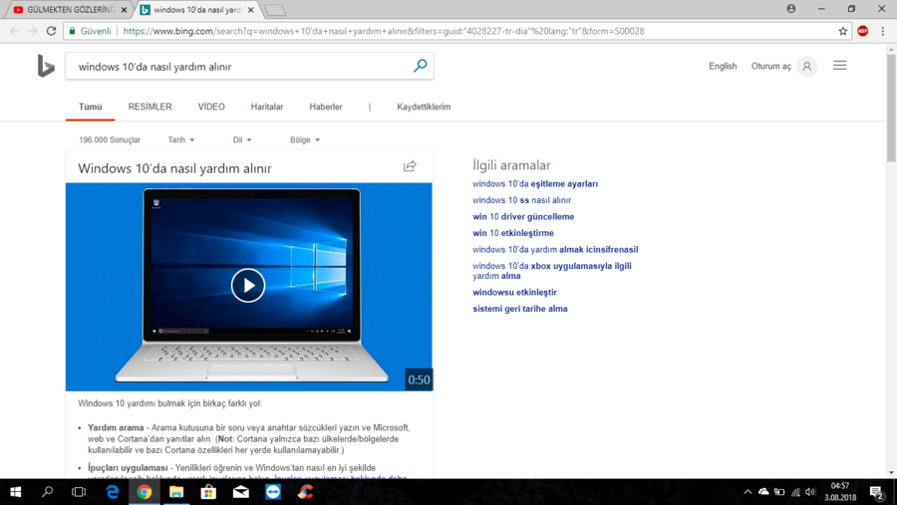The width and height of the screenshot is (897, 505).
Task: Click the OneDrive cloud tray icon
Action: pos(763,492)
